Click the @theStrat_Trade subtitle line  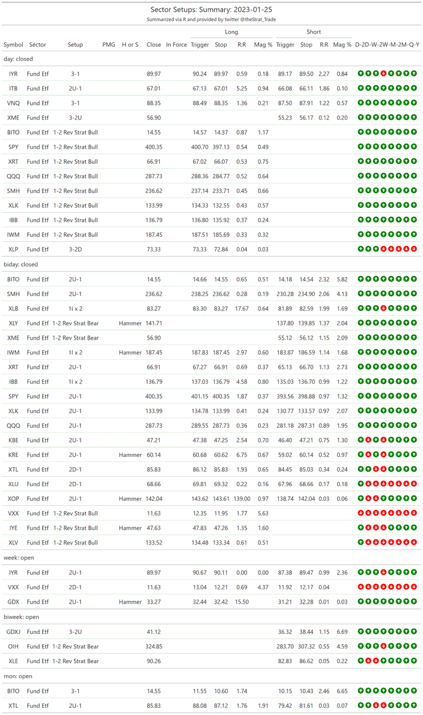coord(211,20)
